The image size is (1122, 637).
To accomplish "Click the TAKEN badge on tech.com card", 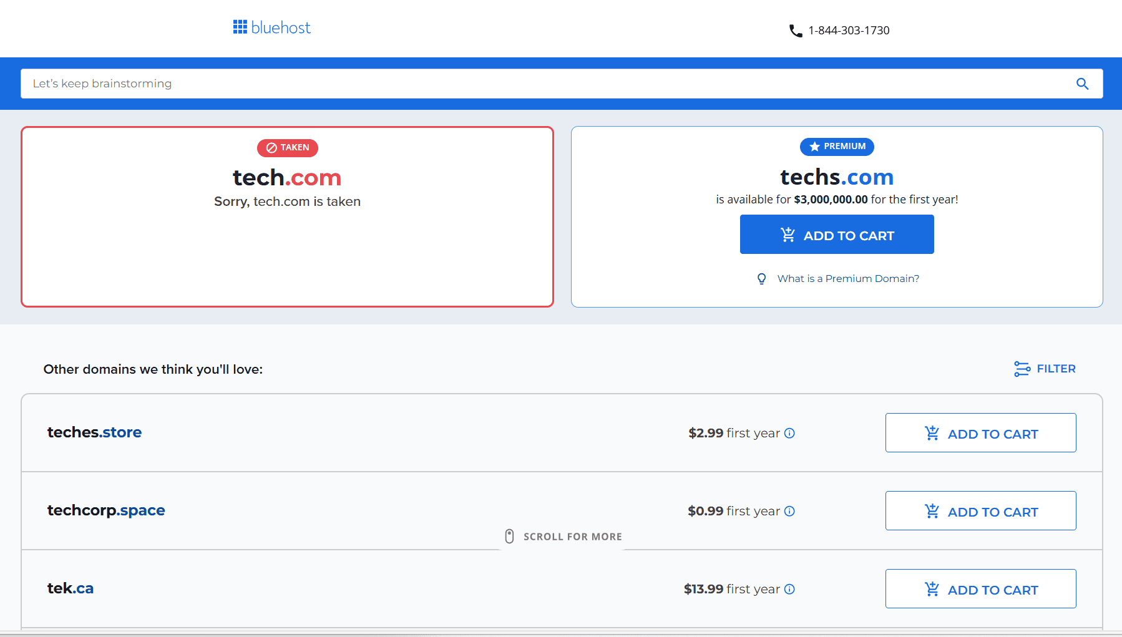I will tap(287, 148).
